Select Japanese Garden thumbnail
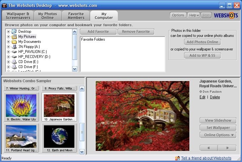The height and width of the screenshot is (162, 242). coord(59,107)
